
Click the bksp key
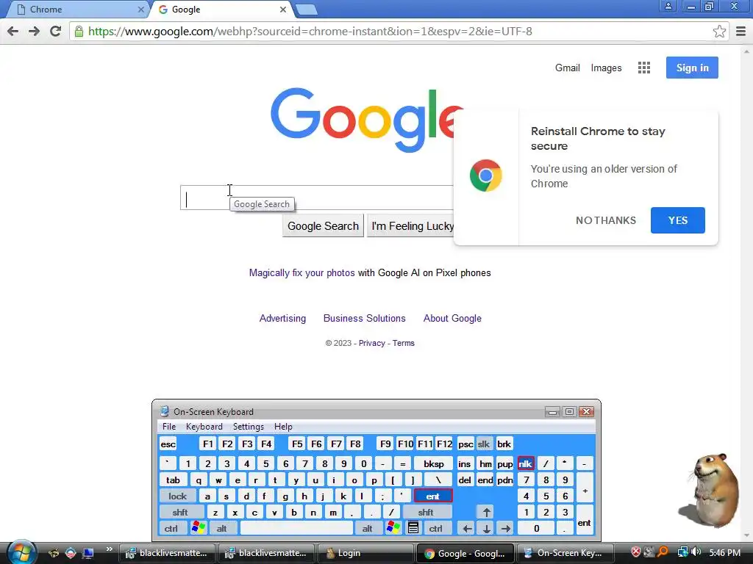[434, 464]
